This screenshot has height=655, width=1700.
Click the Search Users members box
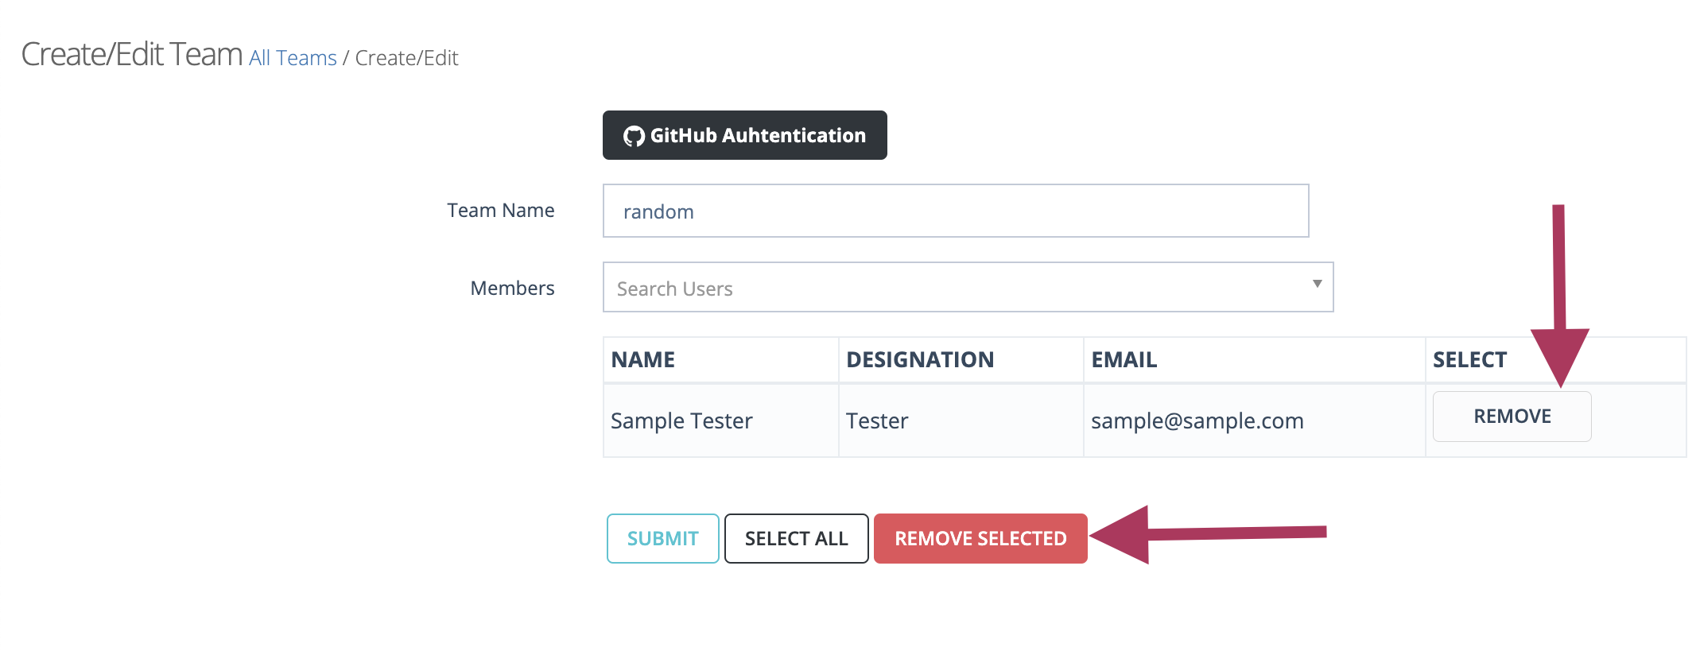tap(968, 287)
